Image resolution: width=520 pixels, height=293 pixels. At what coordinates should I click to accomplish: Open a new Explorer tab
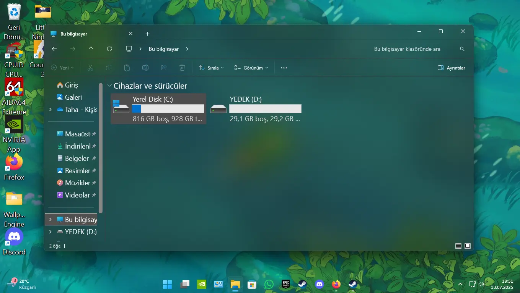click(x=147, y=34)
